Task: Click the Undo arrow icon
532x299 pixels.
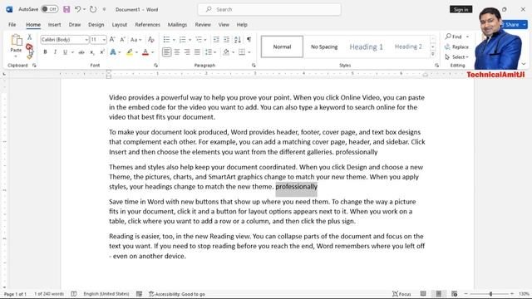Action: (77, 9)
